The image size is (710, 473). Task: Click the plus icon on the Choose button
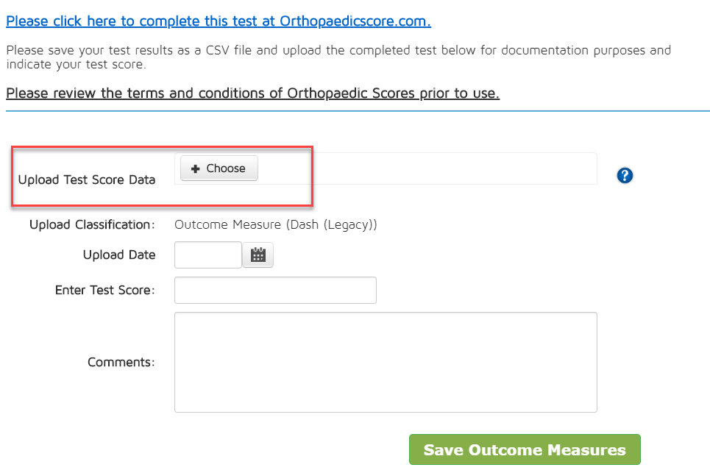tap(196, 169)
